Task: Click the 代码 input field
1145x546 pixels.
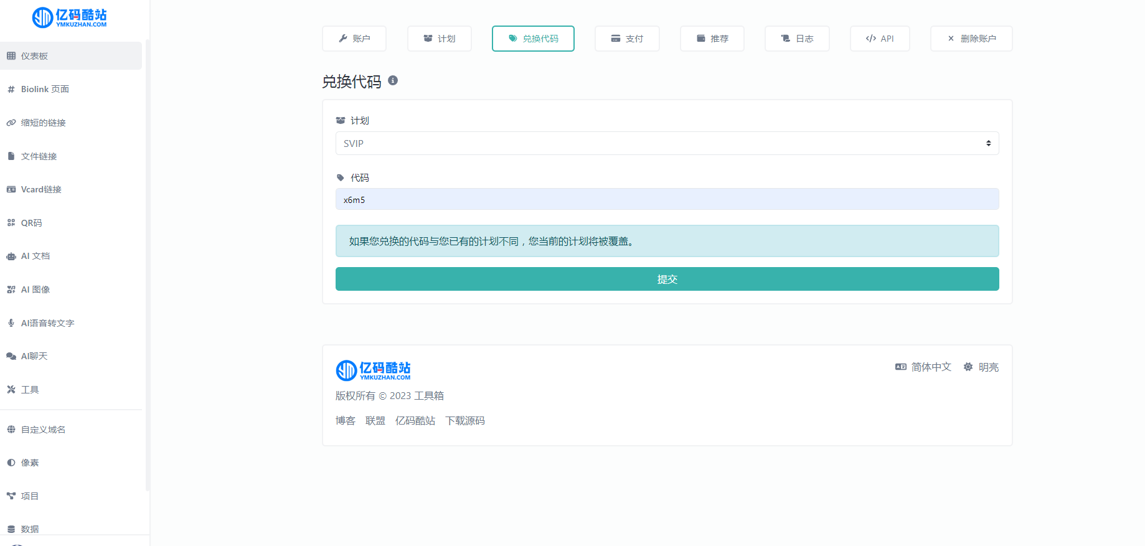Action: 667,199
